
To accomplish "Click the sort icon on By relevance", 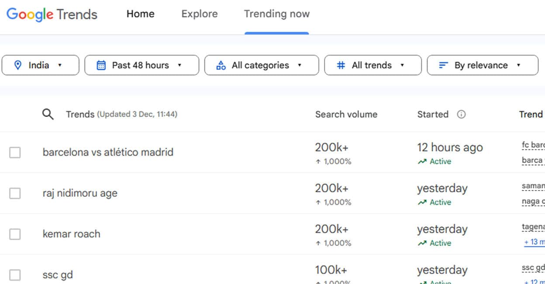I will click(x=443, y=65).
